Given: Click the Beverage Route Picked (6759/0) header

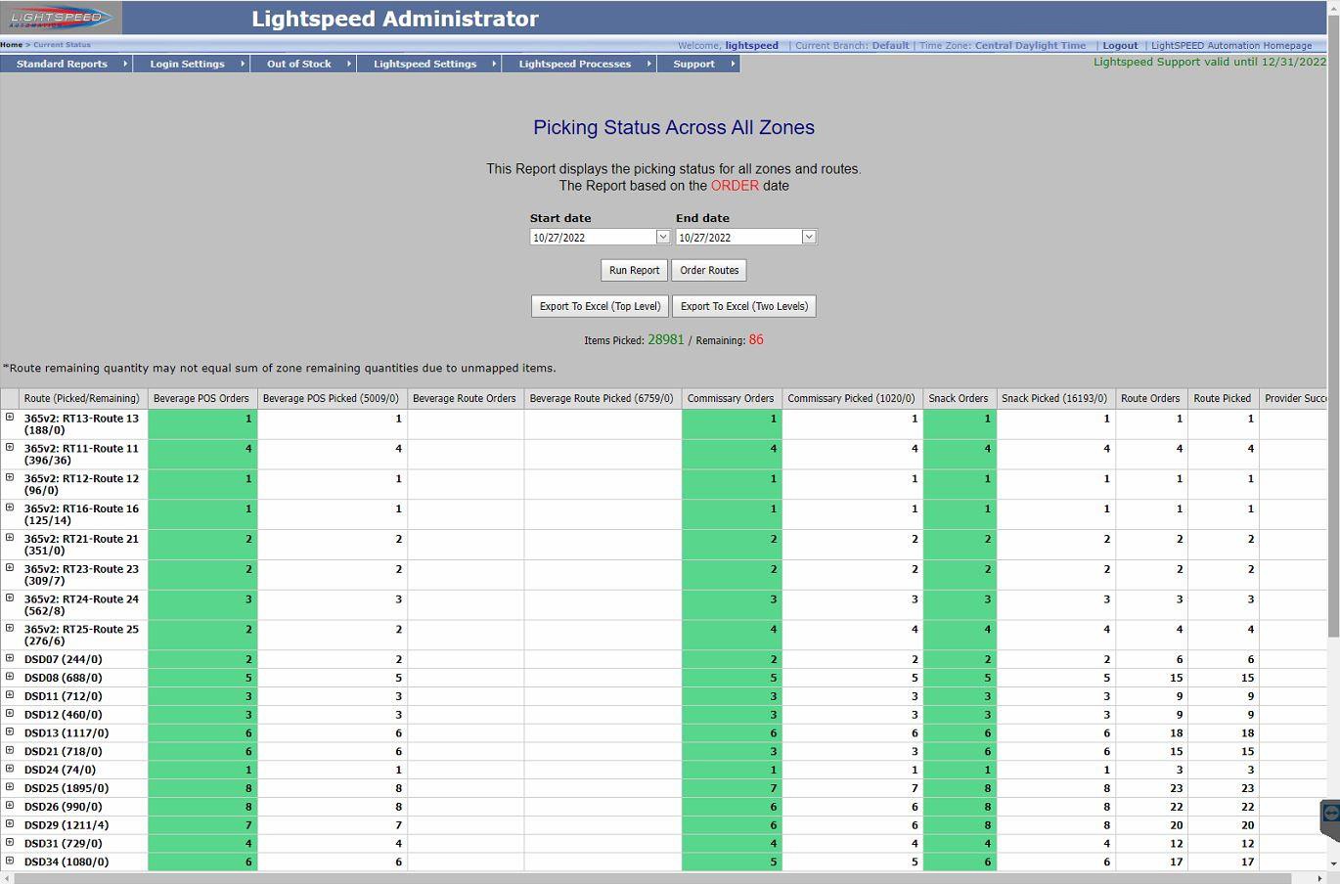Looking at the screenshot, I should 602,398.
